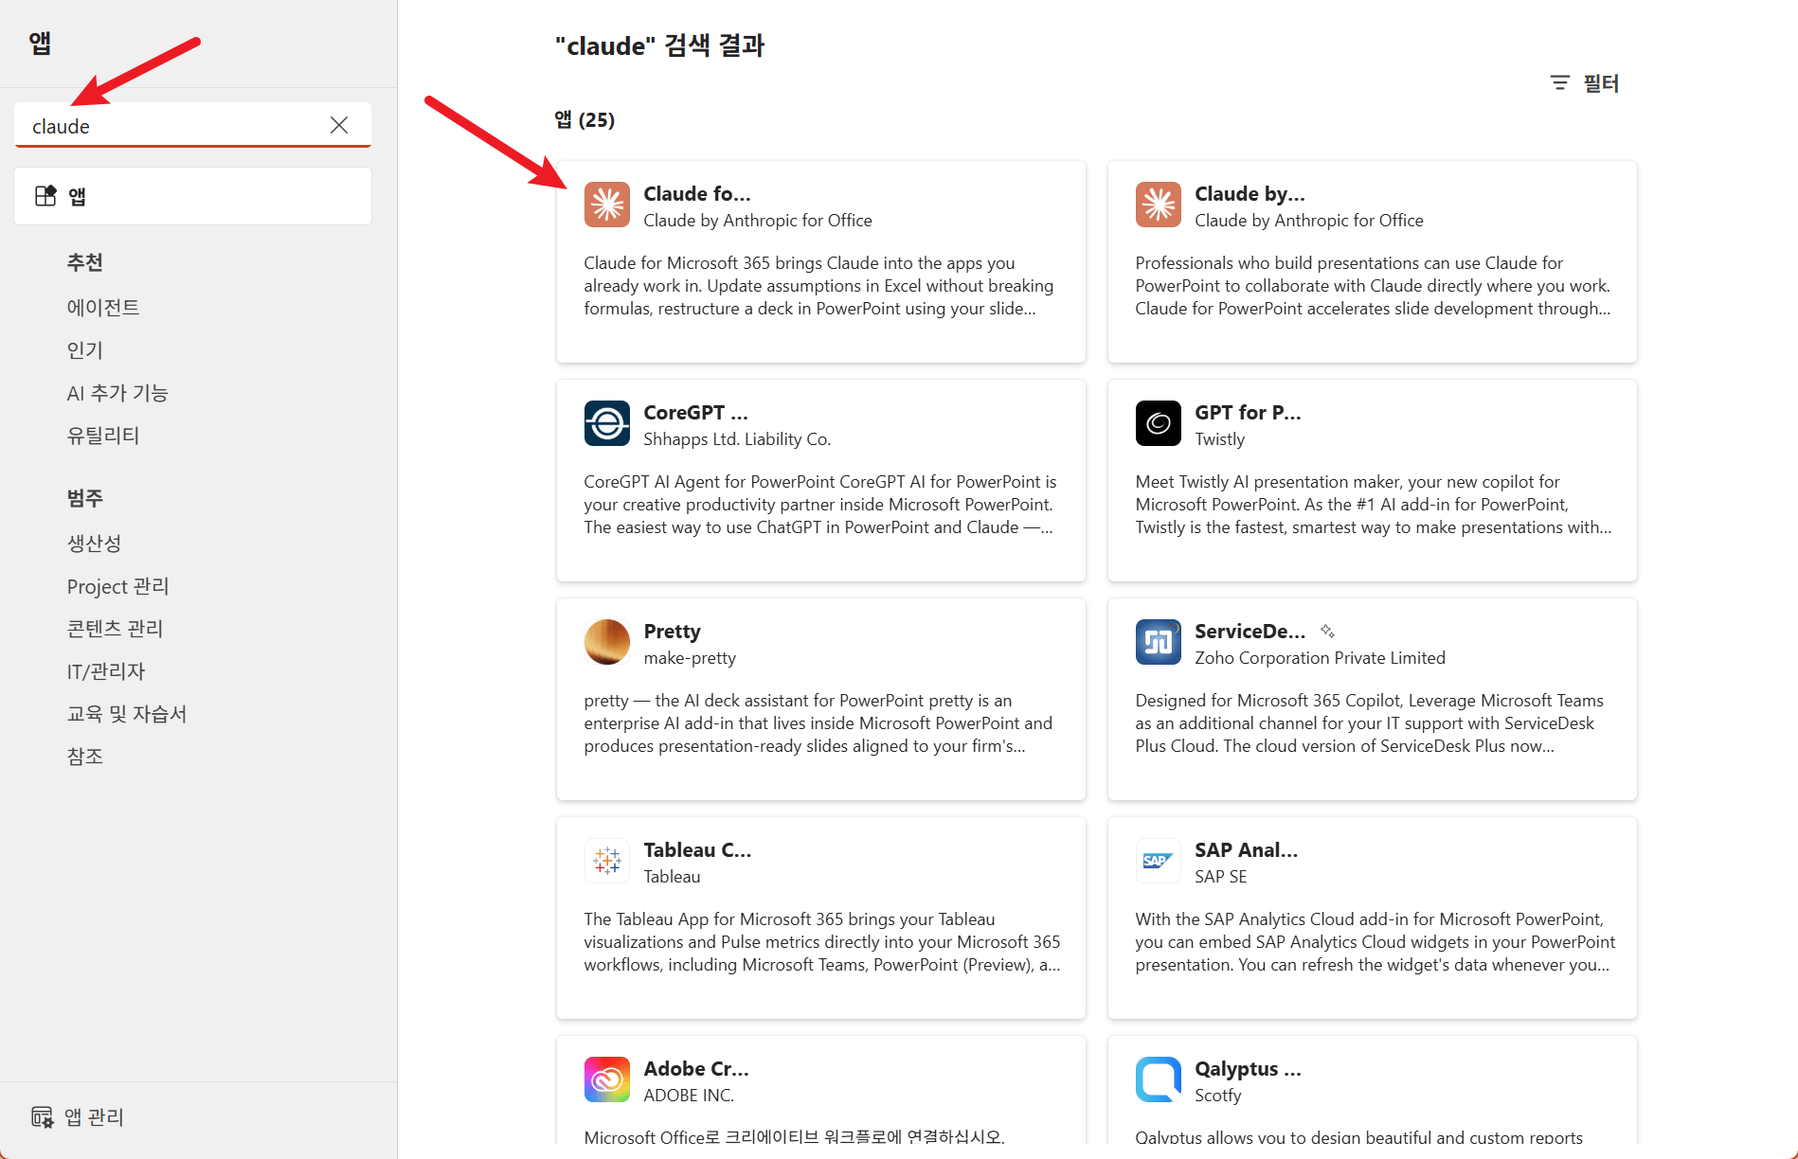The height and width of the screenshot is (1159, 1798).
Task: Click publisher name Scotfy
Action: click(x=1217, y=1095)
